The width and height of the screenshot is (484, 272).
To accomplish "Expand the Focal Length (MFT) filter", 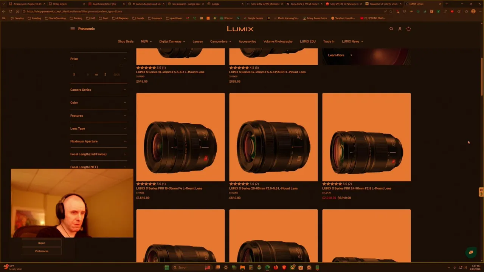I will (98, 167).
